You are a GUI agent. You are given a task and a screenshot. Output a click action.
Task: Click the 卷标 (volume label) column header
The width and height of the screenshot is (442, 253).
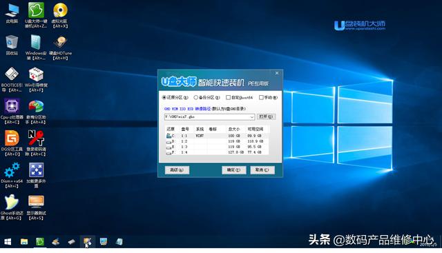tap(213, 129)
